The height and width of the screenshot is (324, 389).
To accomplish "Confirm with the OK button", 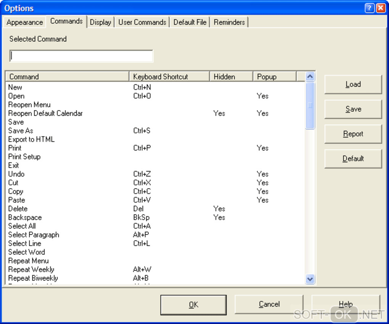I will click(x=193, y=305).
